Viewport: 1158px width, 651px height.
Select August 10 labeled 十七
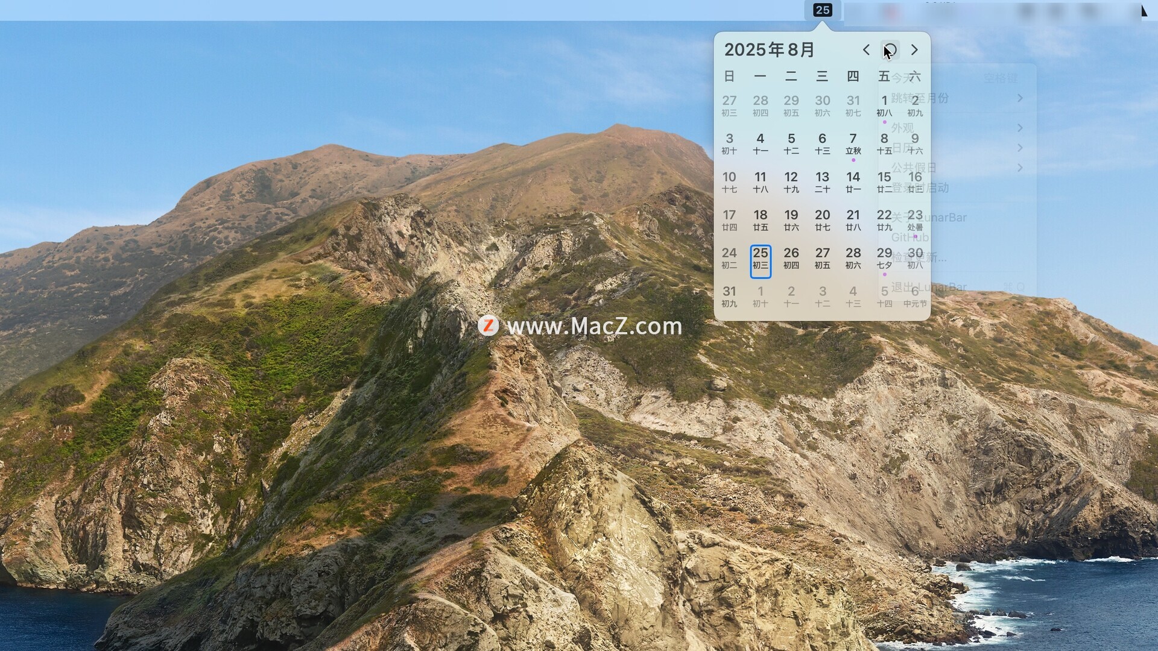[729, 183]
